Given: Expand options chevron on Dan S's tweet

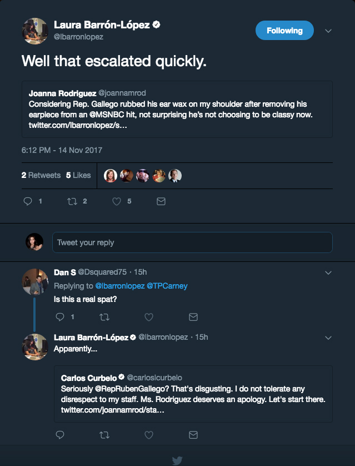Looking at the screenshot, I should point(328,272).
